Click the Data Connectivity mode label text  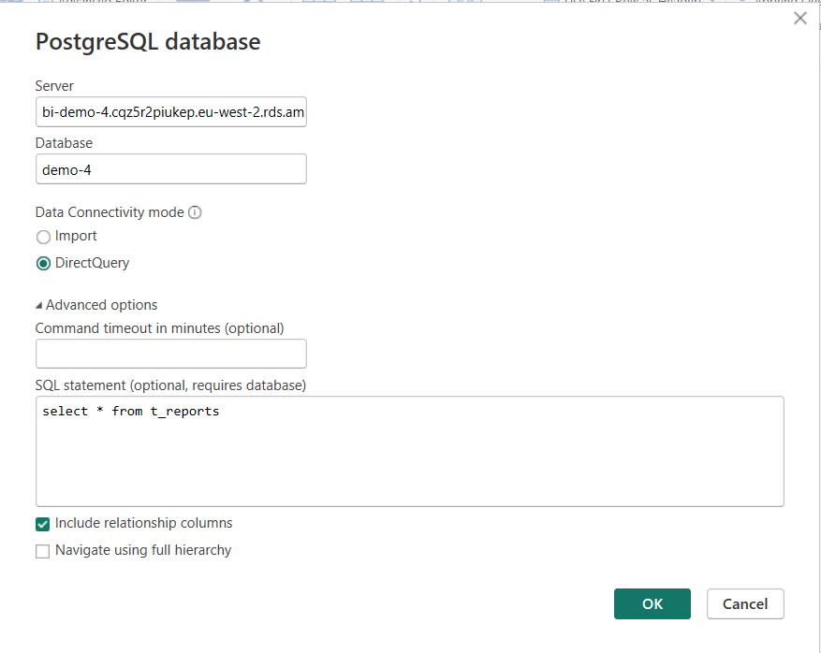[110, 212]
